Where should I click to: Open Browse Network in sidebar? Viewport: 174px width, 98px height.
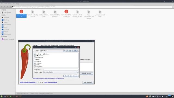click(8, 39)
